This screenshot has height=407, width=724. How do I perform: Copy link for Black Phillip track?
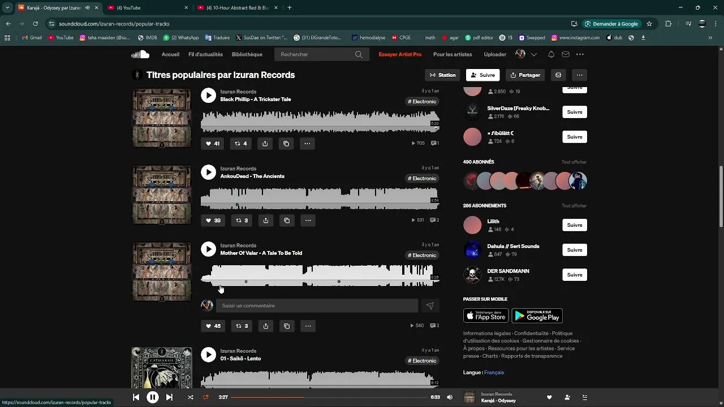(286, 144)
